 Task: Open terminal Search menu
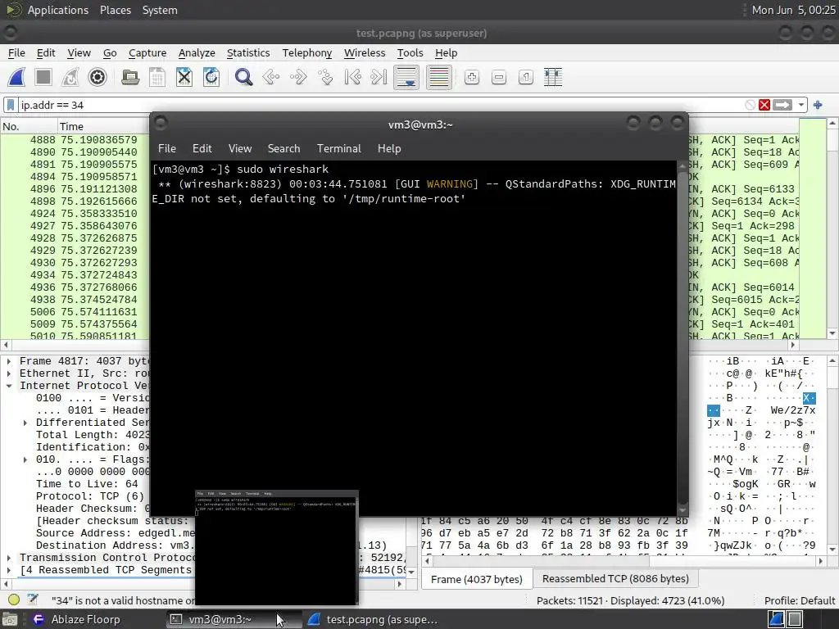point(283,149)
